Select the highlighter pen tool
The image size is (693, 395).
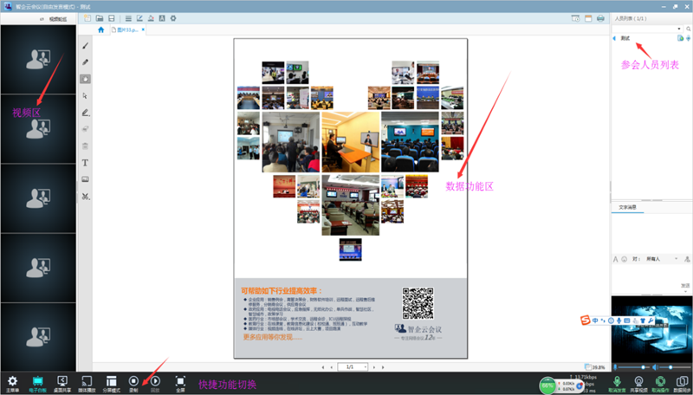85,113
